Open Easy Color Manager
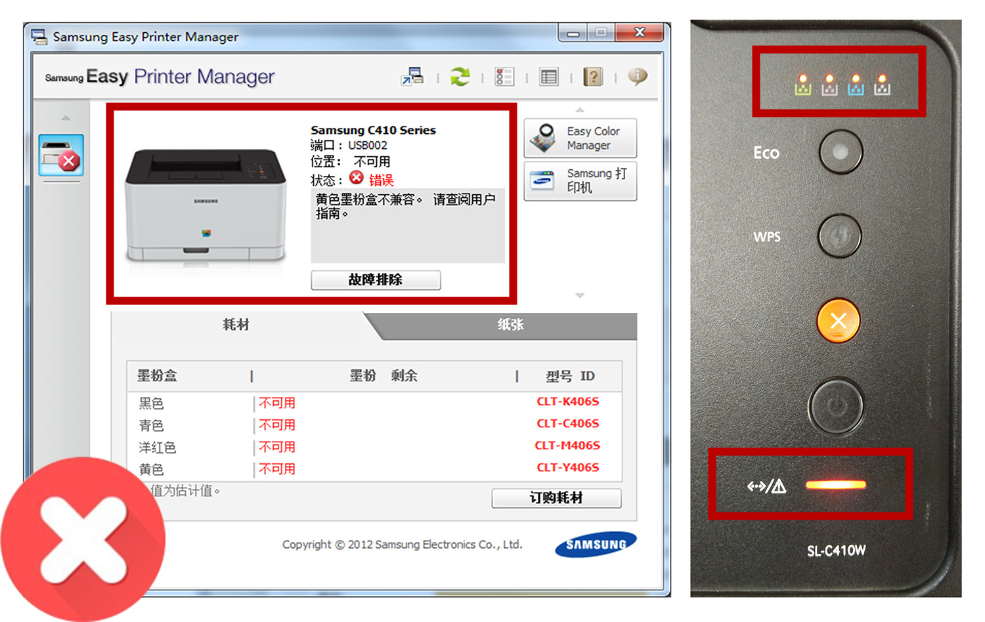This screenshot has height=622, width=985. point(580,138)
